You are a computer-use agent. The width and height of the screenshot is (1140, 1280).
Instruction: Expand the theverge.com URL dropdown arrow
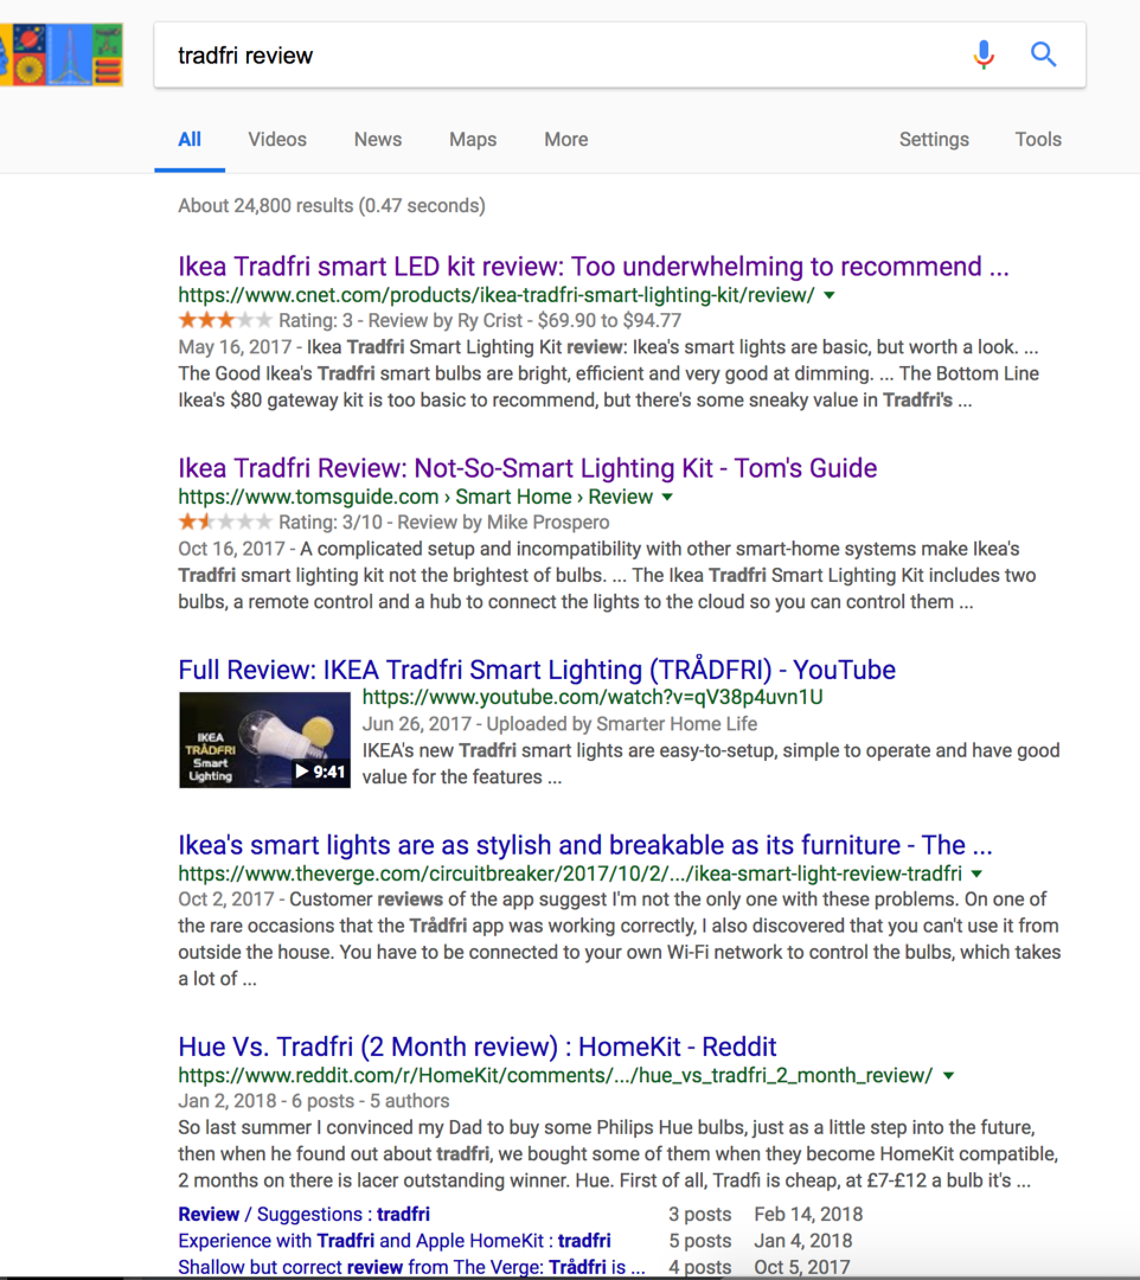point(976,873)
